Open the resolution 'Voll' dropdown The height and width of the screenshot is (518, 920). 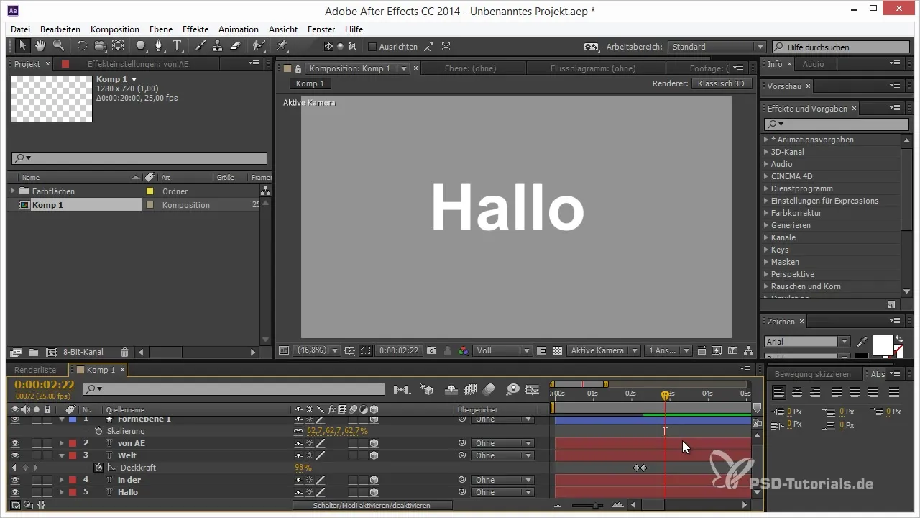502,350
